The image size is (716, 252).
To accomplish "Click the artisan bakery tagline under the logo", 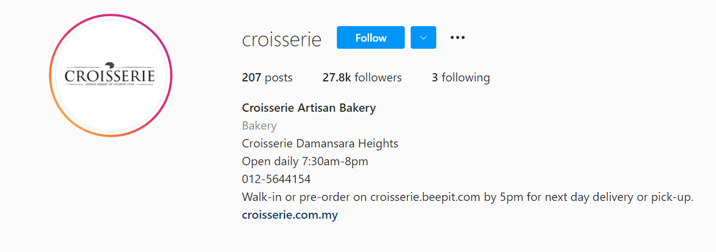I will (110, 86).
